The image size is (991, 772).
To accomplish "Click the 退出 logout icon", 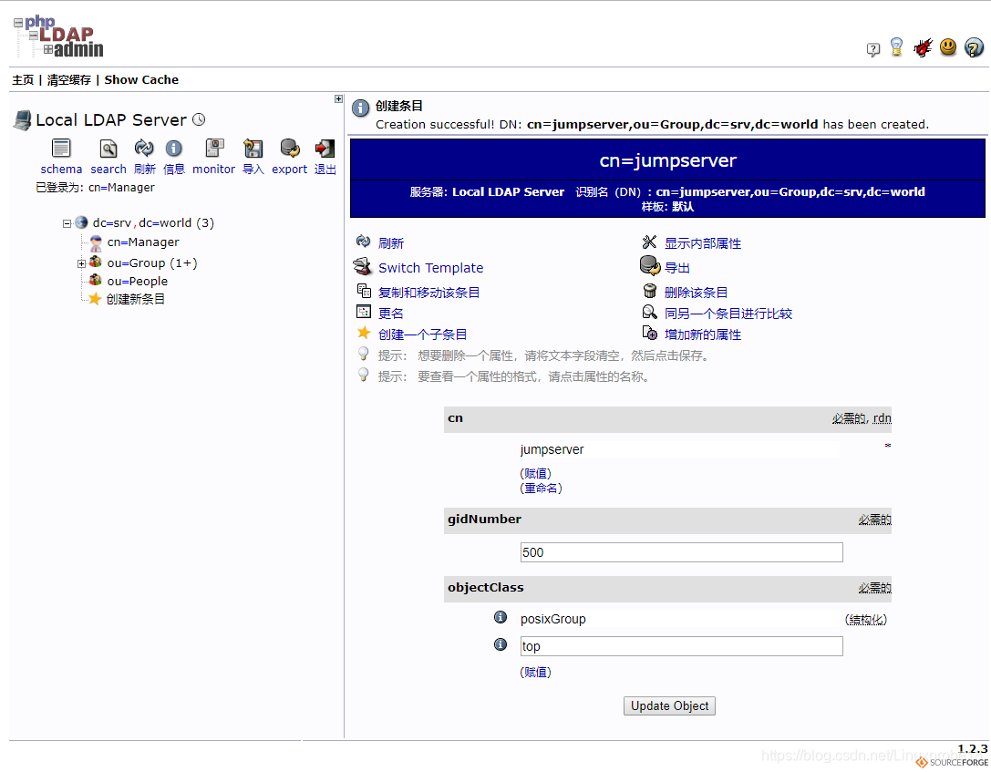I will tap(325, 149).
